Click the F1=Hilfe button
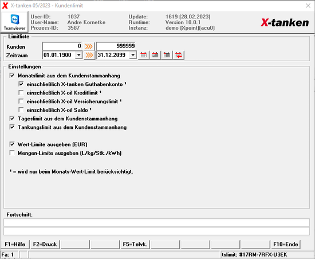Image resolution: width=315 pixels, height=259 pixels. 15,244
